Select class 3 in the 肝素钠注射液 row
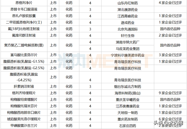The image size is (187, 129). (x=90, y=87)
